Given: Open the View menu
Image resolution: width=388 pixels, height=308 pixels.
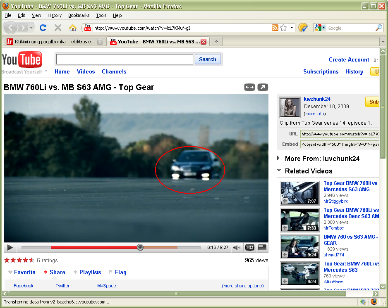Looking at the screenshot, I should (36, 15).
